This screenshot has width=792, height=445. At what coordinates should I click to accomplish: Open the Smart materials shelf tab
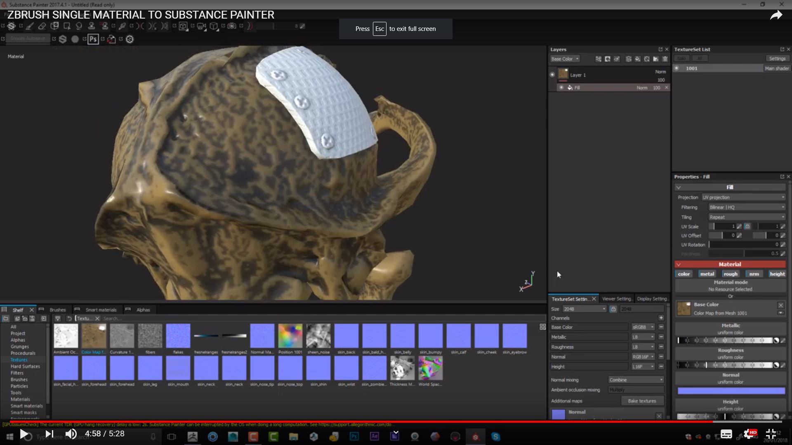click(x=101, y=310)
